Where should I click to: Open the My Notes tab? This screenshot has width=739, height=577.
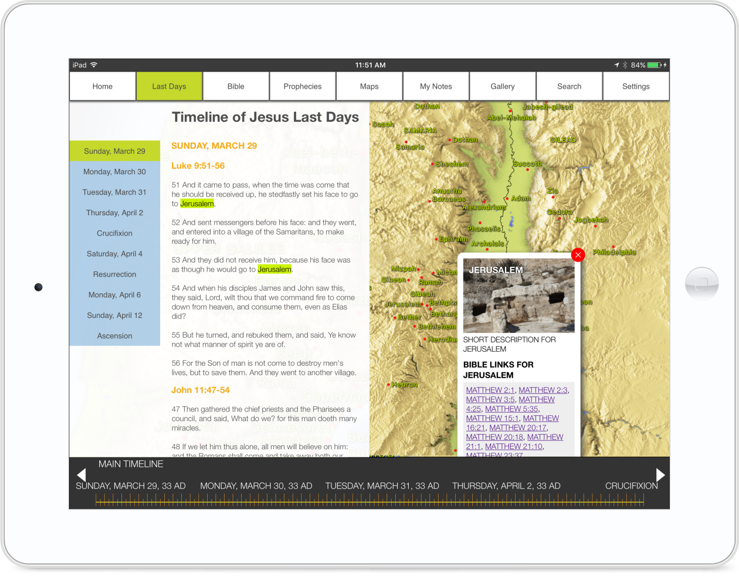(436, 86)
